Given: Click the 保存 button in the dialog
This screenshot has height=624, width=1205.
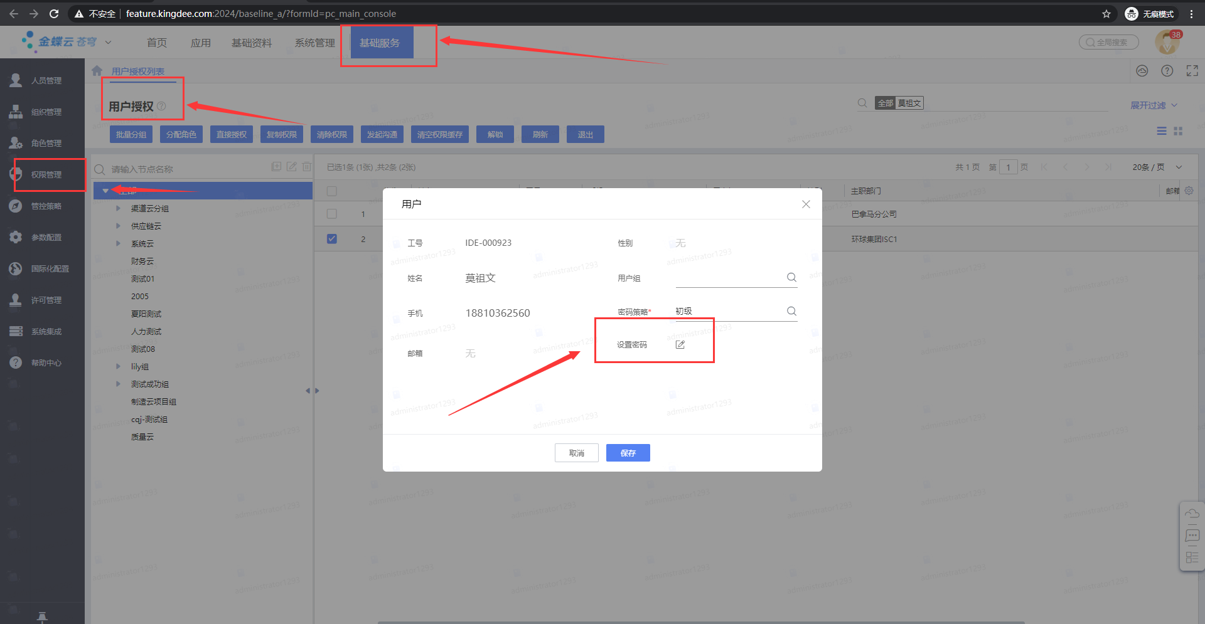Looking at the screenshot, I should click(628, 453).
